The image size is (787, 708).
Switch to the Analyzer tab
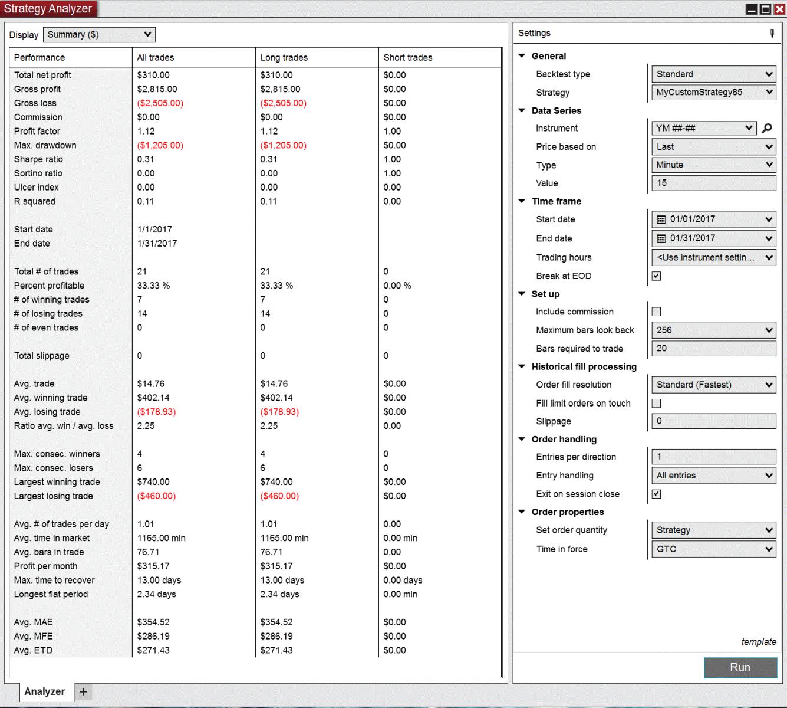click(x=45, y=691)
